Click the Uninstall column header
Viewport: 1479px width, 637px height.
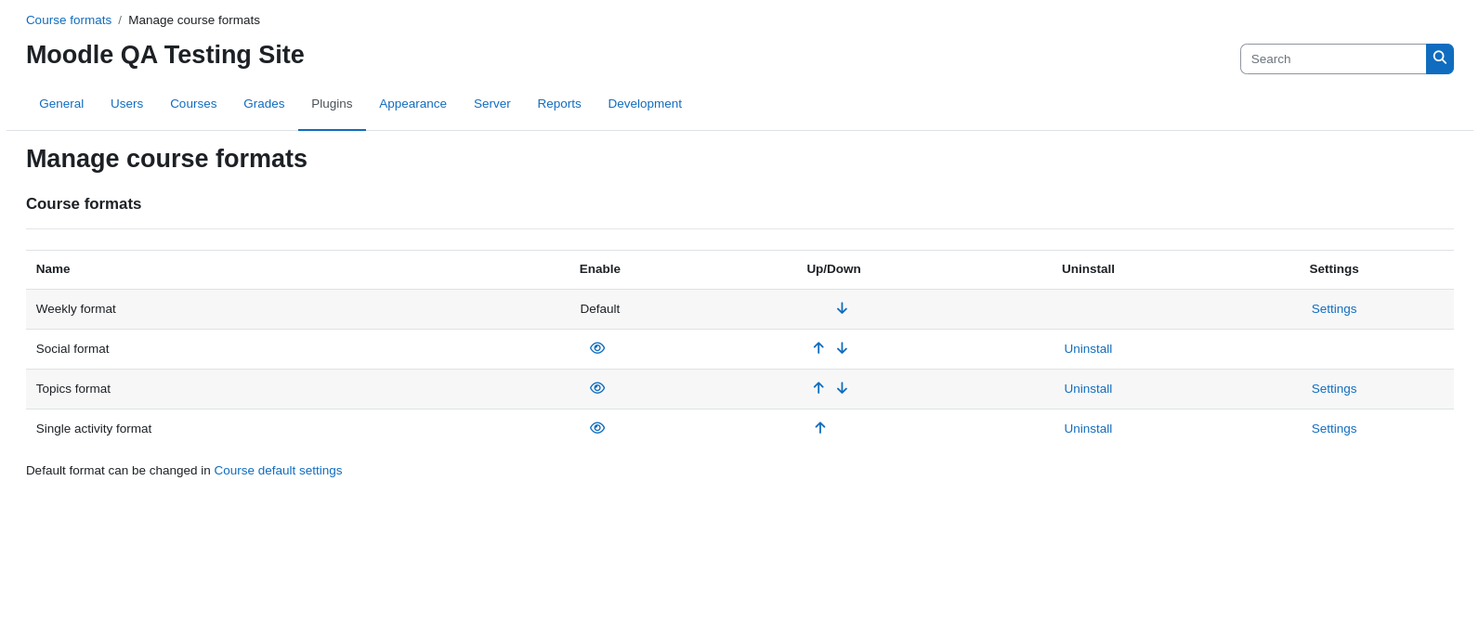pos(1088,269)
